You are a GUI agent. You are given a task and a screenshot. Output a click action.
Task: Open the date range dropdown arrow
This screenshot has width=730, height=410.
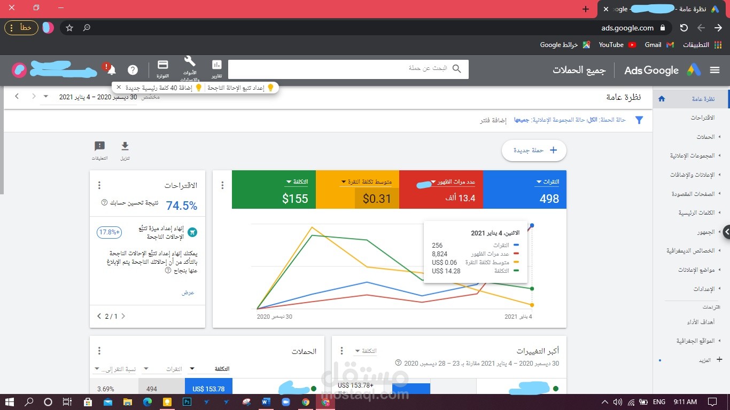click(45, 97)
